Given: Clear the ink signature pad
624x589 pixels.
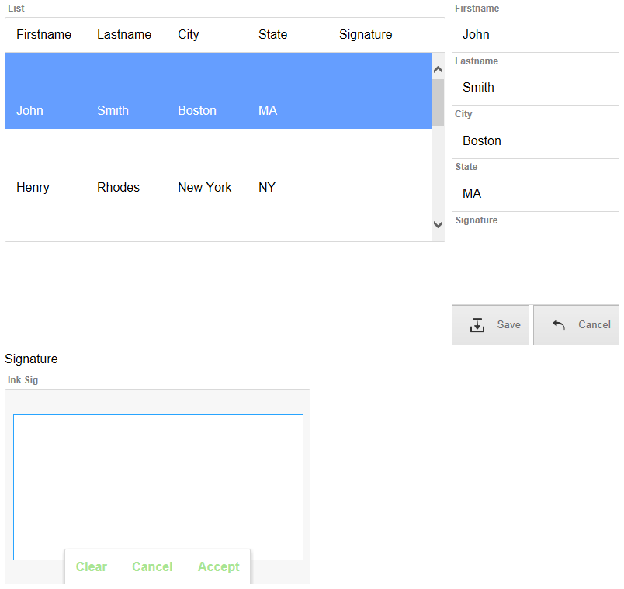Looking at the screenshot, I should 92,566.
